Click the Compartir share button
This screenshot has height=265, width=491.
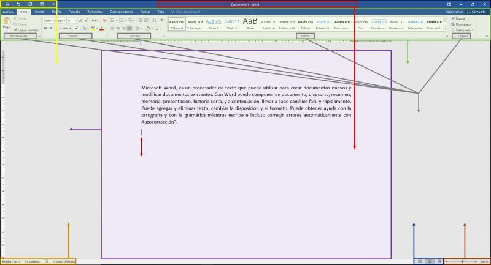476,12
